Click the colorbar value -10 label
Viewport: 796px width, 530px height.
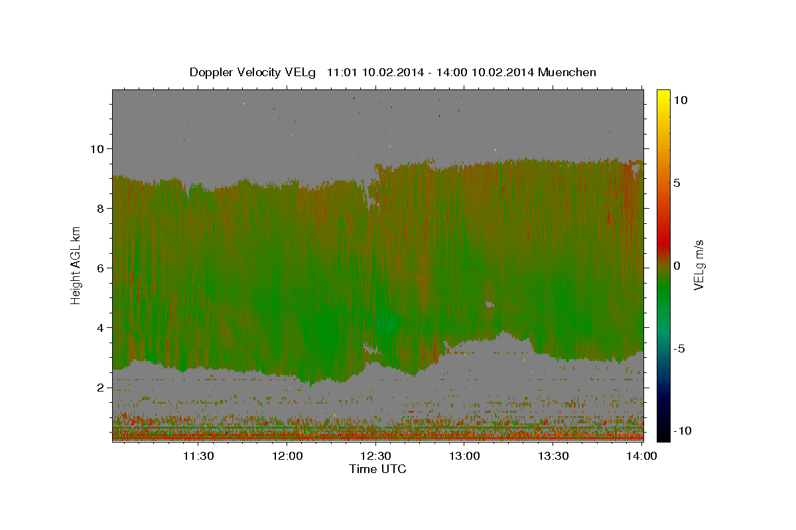(683, 431)
